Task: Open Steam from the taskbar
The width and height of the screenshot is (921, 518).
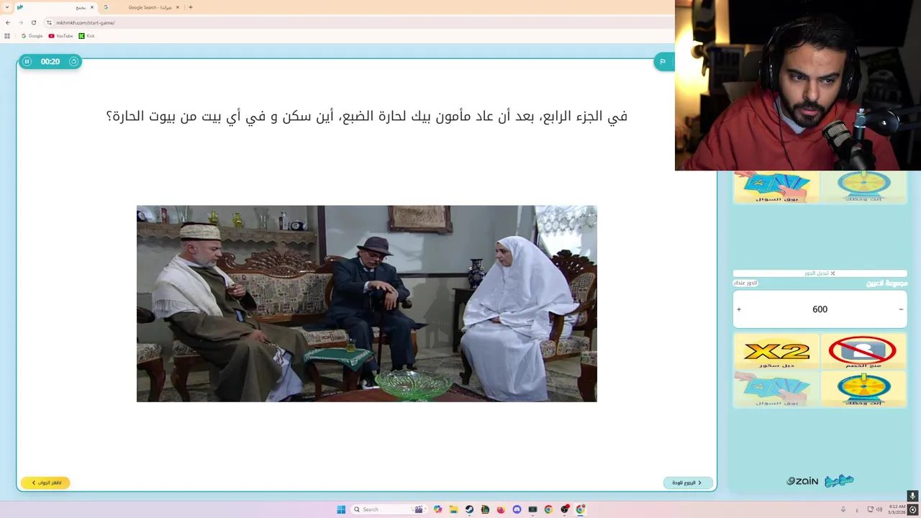Action: point(469,509)
